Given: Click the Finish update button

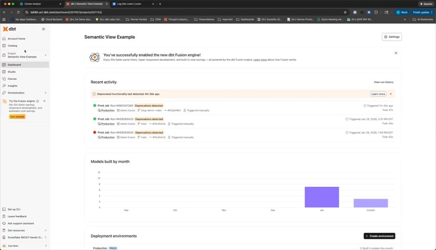Looking at the screenshot, I should coord(423,12).
